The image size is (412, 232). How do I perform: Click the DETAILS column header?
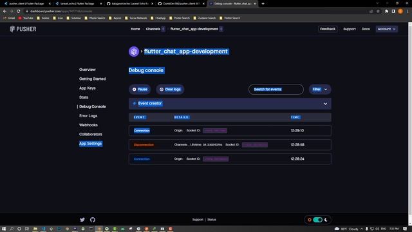[182, 117]
